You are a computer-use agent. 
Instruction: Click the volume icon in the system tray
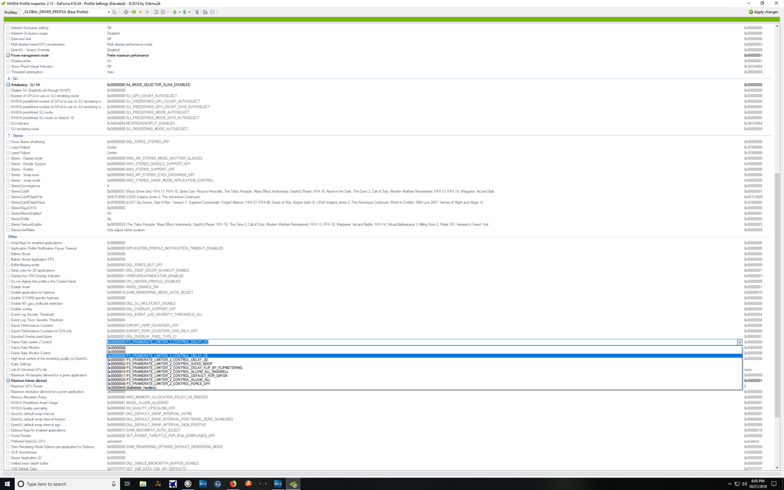745,484
